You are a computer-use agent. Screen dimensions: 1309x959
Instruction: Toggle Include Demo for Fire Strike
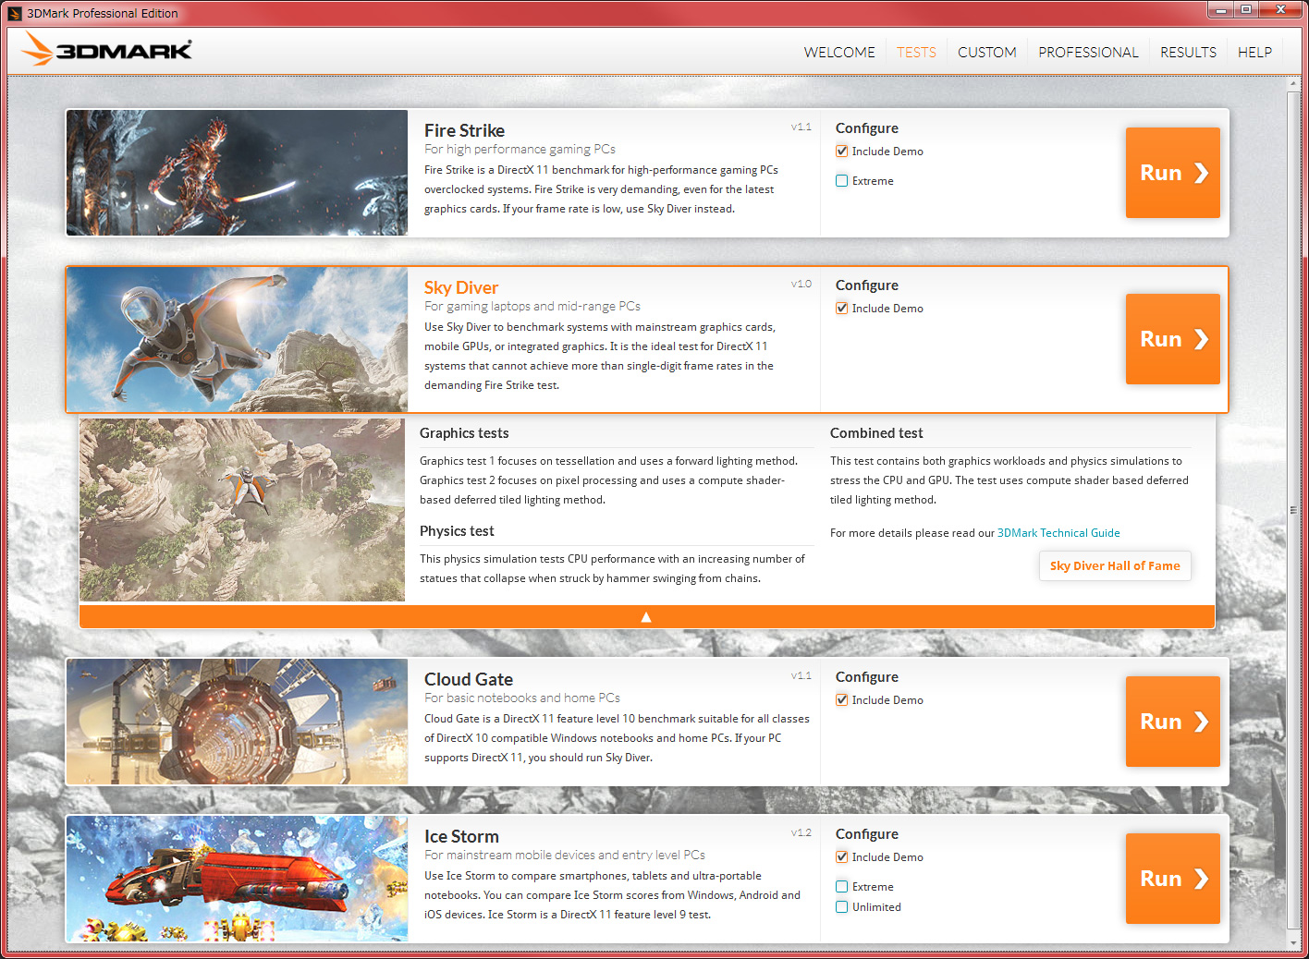coord(842,152)
